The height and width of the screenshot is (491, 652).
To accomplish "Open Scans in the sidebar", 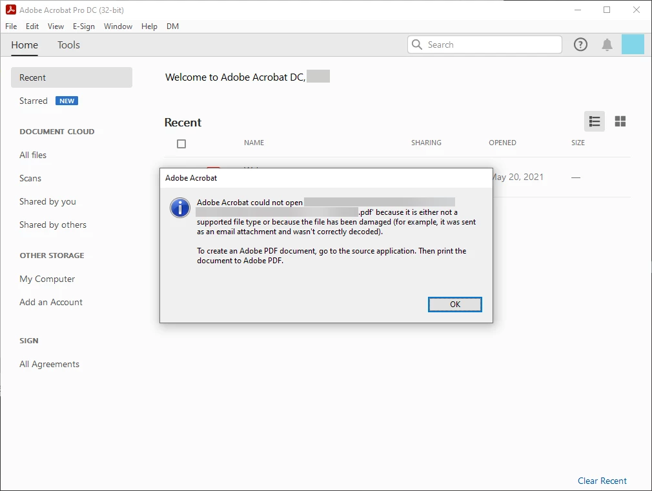I will pos(30,178).
